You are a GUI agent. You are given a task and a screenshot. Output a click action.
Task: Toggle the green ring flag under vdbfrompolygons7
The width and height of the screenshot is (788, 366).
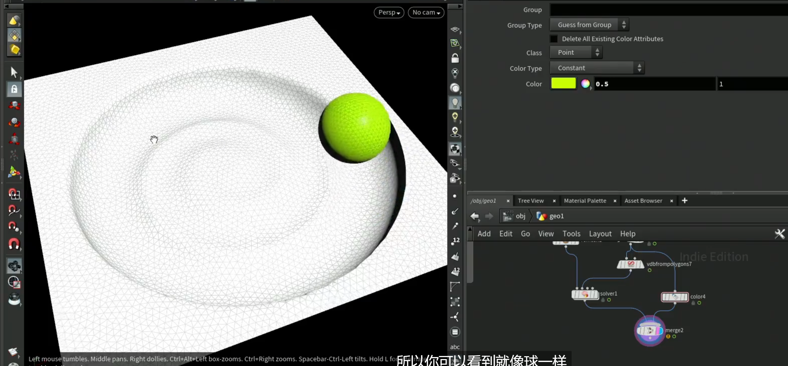point(649,270)
